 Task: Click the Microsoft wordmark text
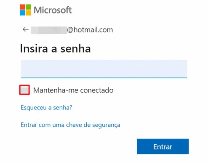point(53,10)
